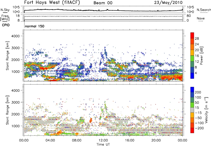Click the date '23/May/2010'

pos(168,3)
